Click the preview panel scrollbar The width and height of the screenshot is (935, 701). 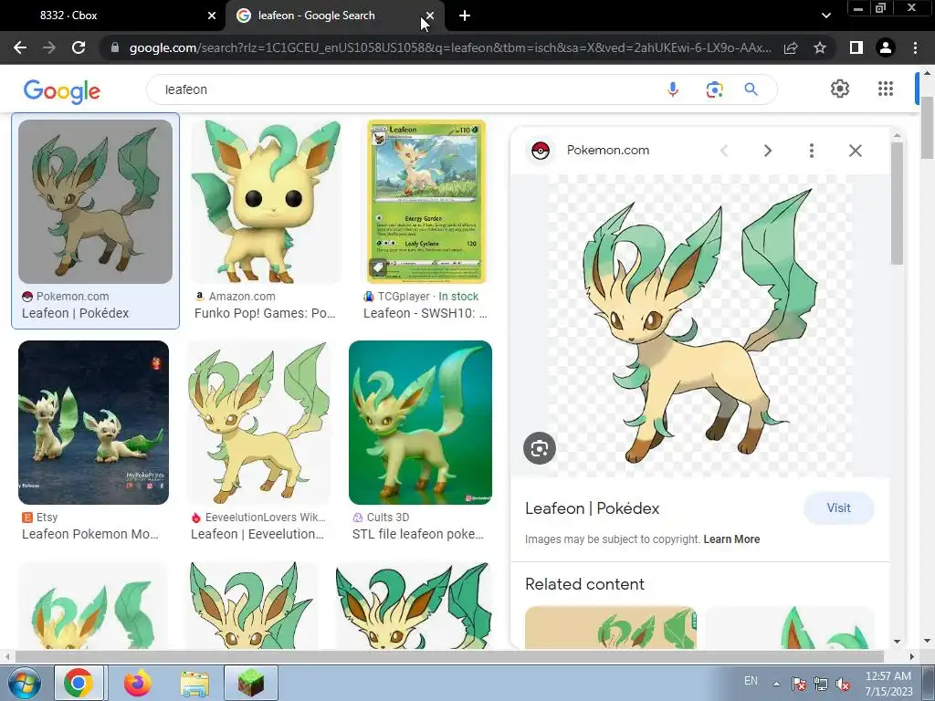point(897,203)
